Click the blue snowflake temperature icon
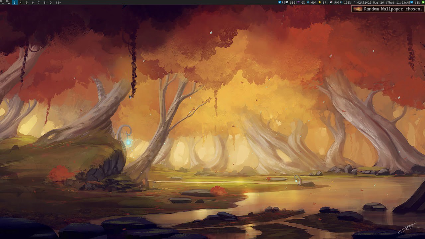The height and width of the screenshot is (239, 425). click(308, 2)
